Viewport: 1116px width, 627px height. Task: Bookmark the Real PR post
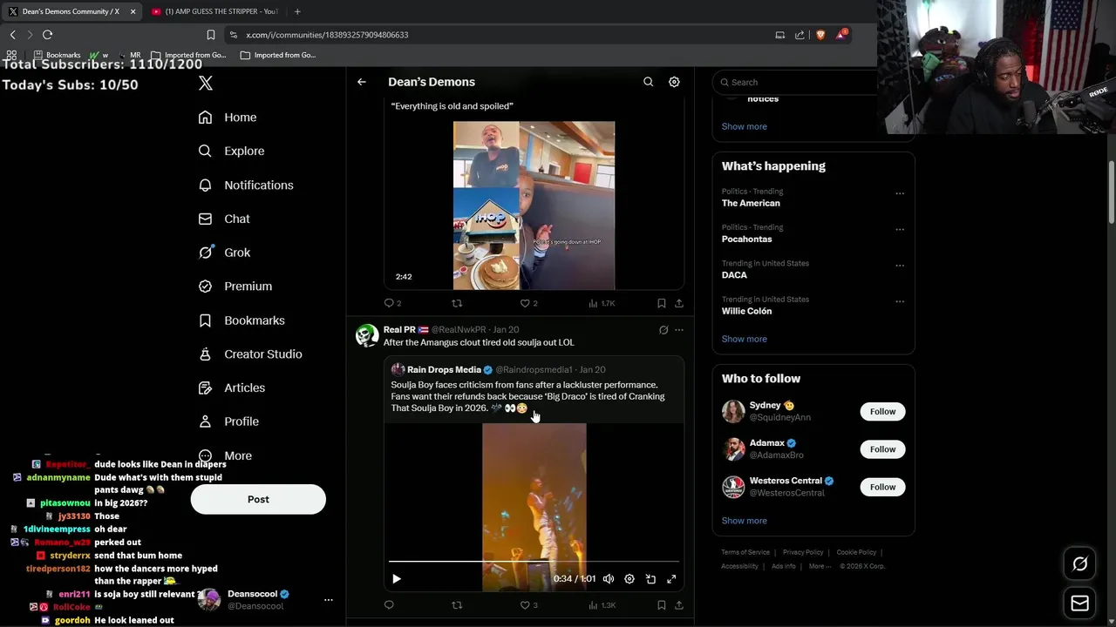click(x=662, y=605)
